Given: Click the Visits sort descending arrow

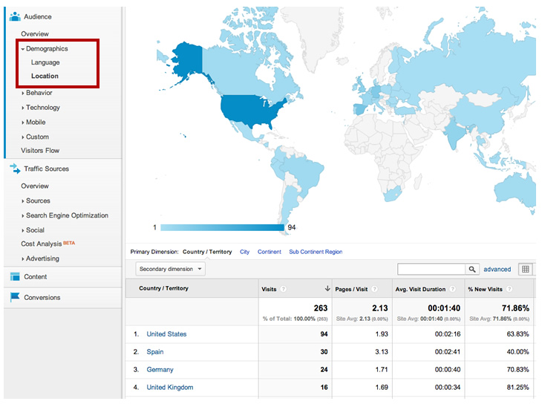Looking at the screenshot, I should click(327, 288).
